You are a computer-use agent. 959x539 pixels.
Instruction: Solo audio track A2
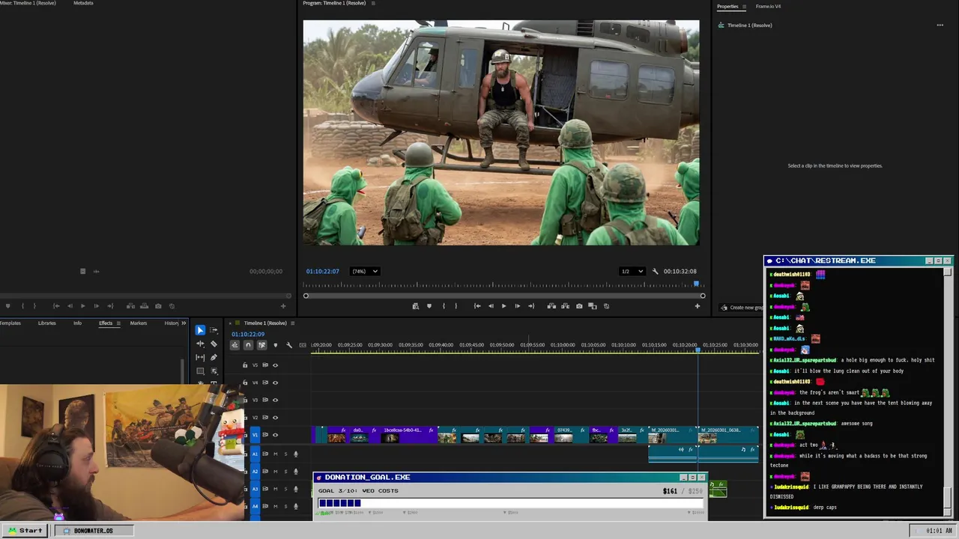pos(285,472)
